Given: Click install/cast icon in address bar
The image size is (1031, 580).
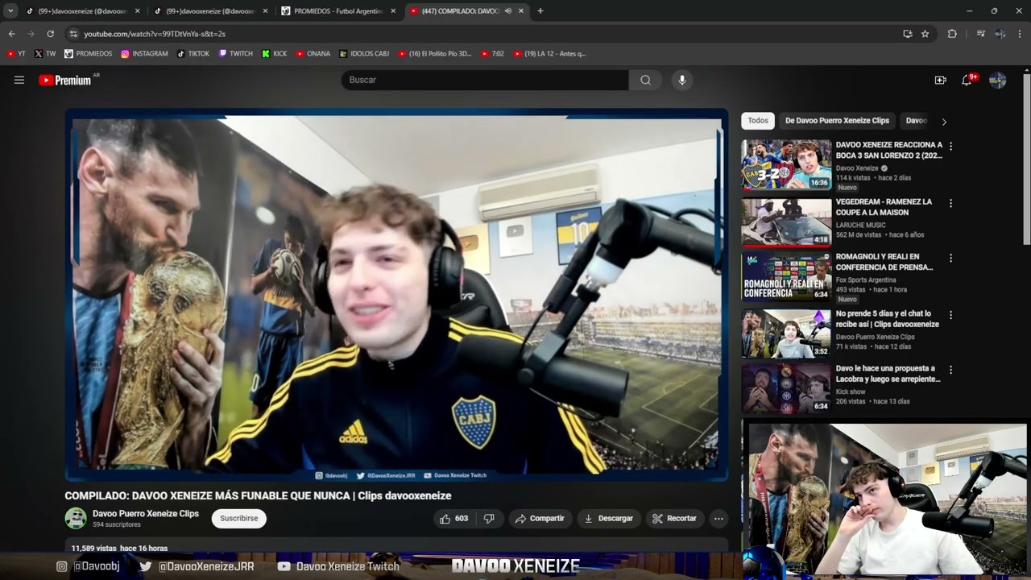Looking at the screenshot, I should (x=908, y=34).
